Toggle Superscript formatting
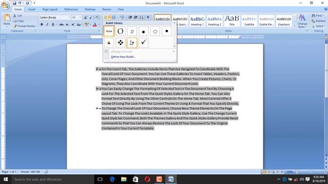 click(x=73, y=25)
